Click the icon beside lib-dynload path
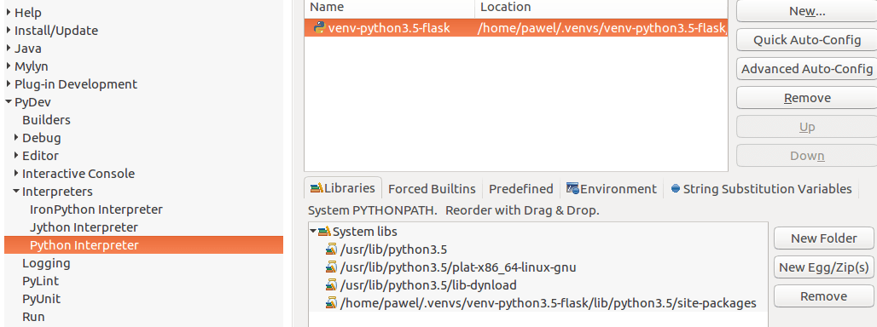Image resolution: width=877 pixels, height=327 pixels. point(332,284)
